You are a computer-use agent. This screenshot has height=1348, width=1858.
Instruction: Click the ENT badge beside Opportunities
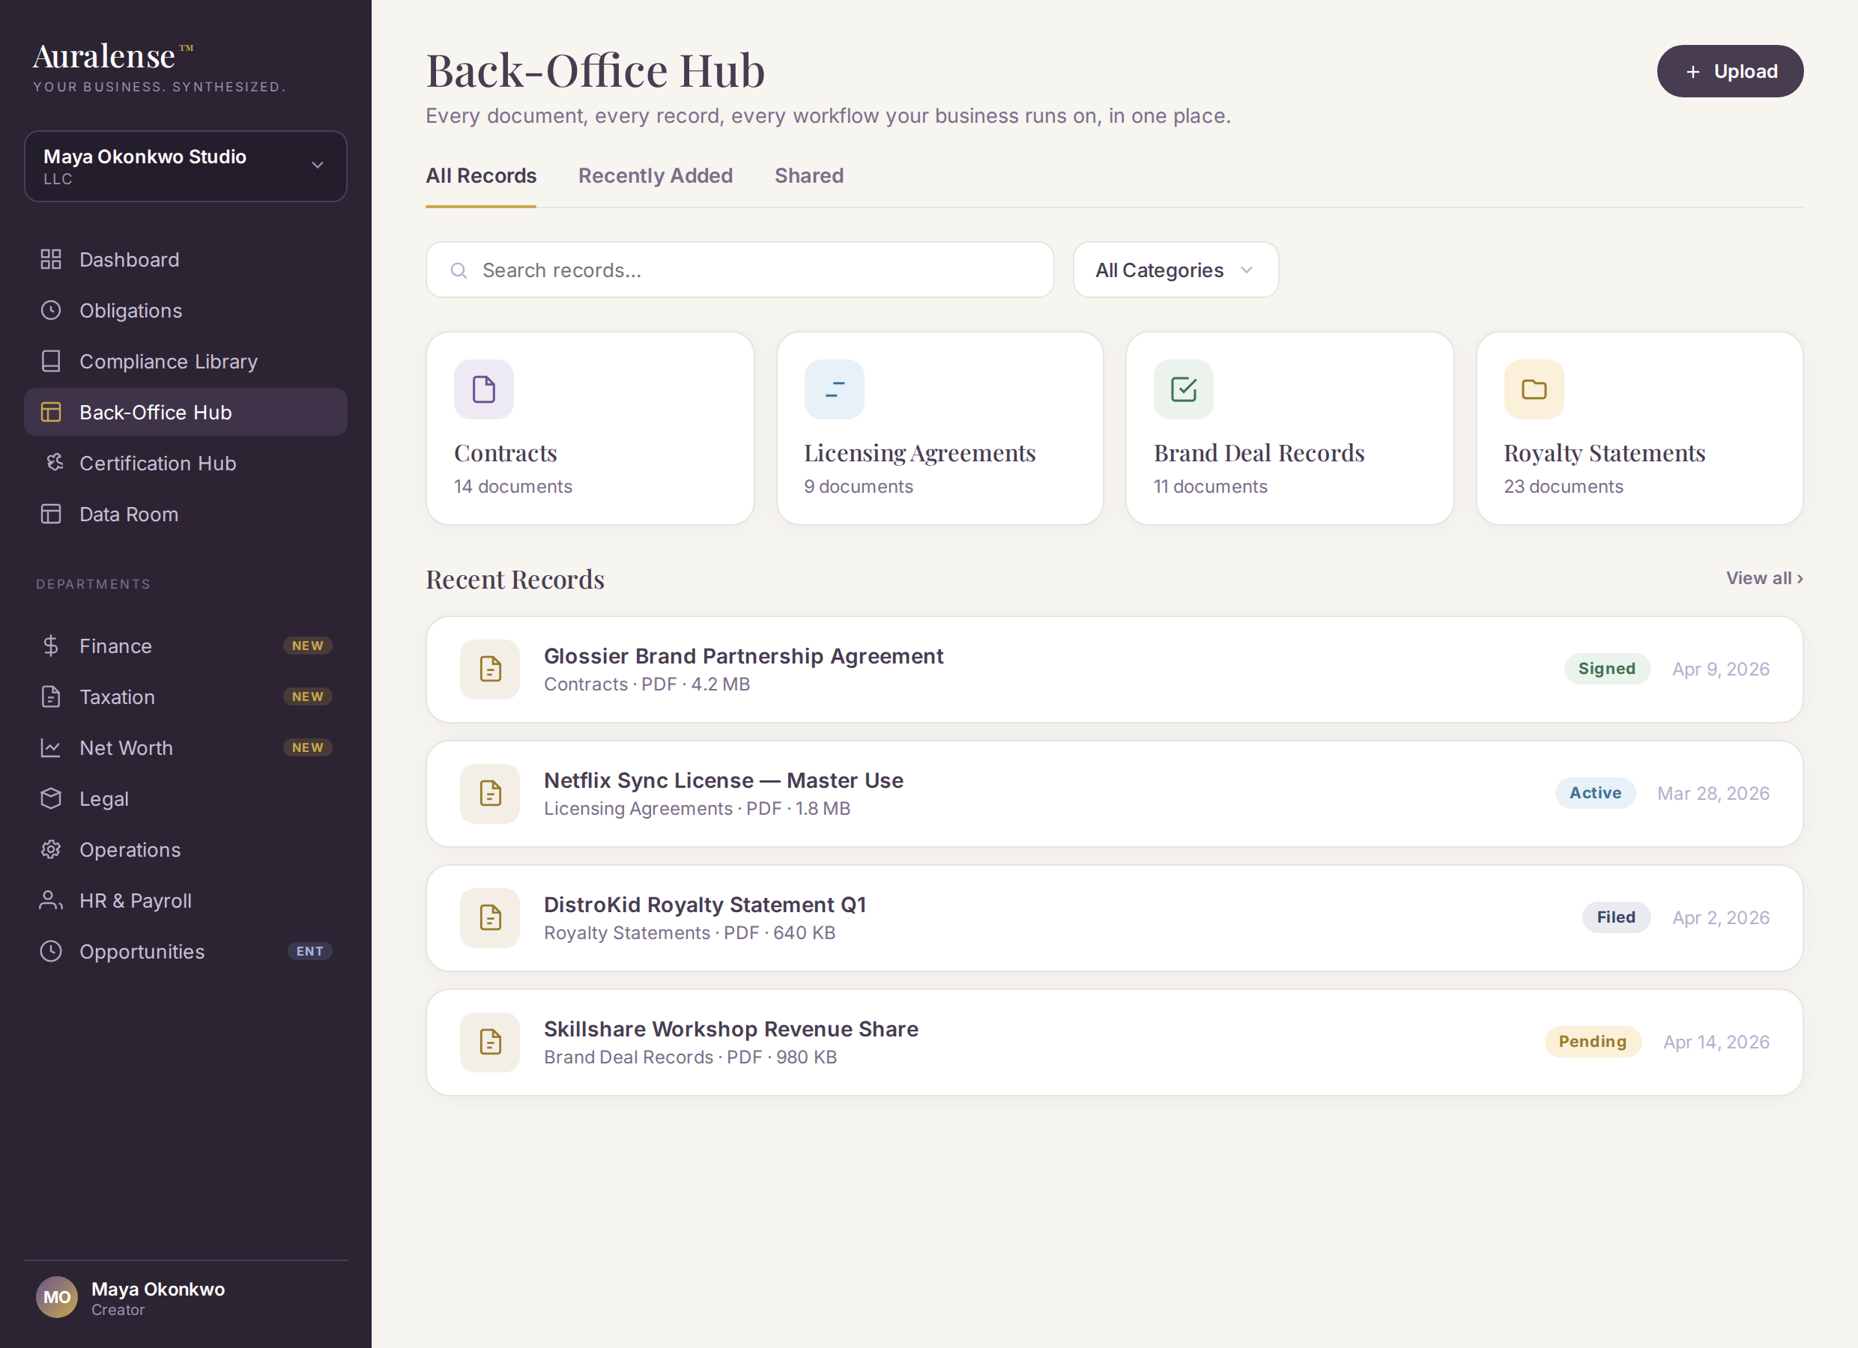click(309, 952)
